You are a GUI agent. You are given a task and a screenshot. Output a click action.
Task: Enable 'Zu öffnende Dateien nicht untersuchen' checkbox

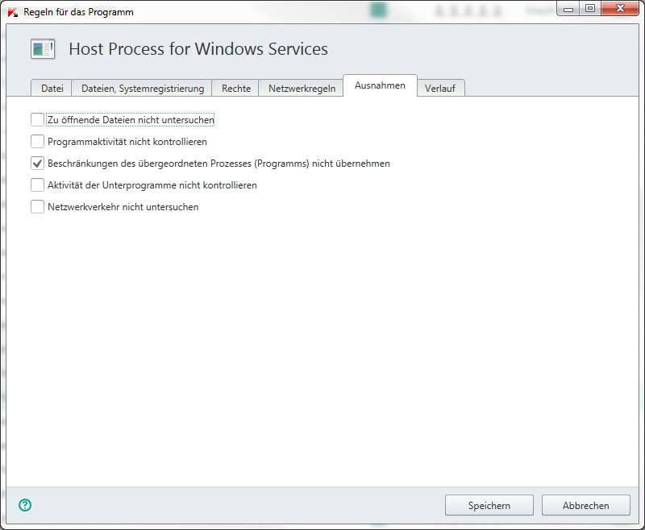tap(37, 119)
